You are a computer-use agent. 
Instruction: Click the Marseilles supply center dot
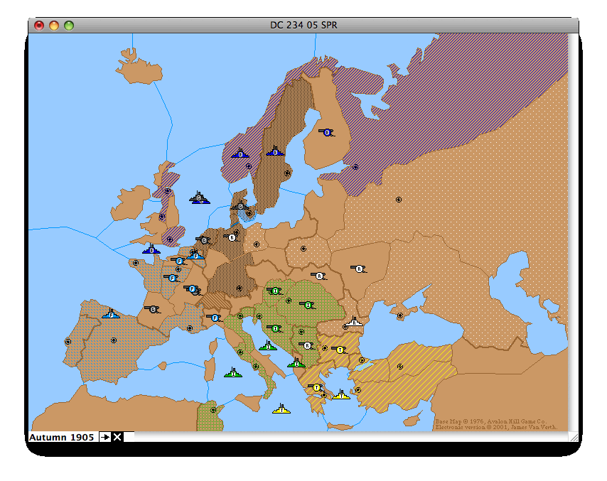tap(189, 328)
